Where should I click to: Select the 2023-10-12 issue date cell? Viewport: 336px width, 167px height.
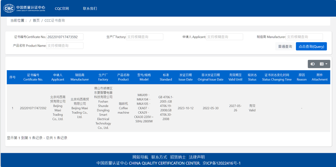pos(186,108)
